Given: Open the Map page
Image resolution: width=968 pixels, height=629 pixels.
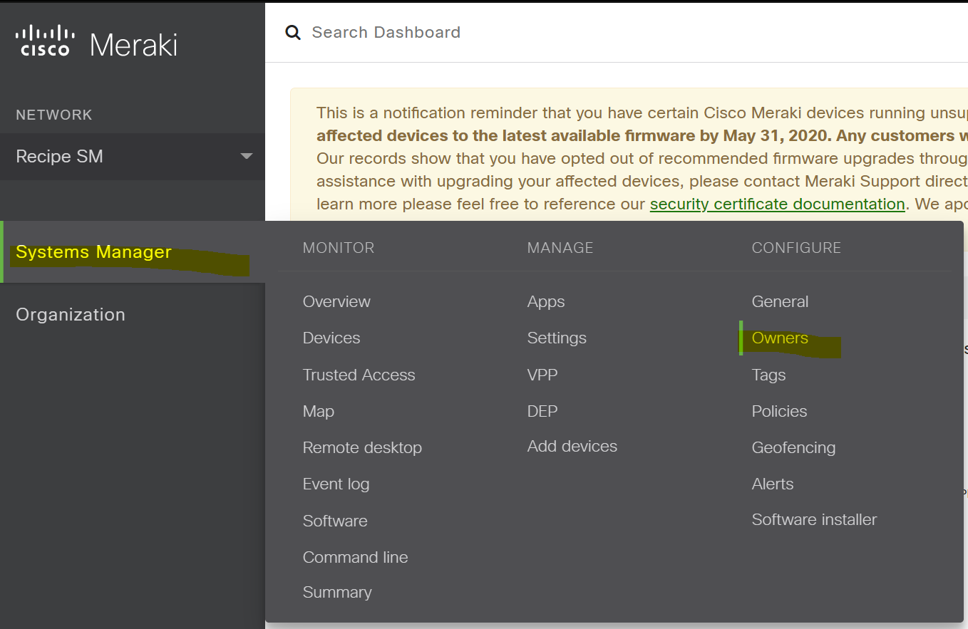Looking at the screenshot, I should pos(318,411).
